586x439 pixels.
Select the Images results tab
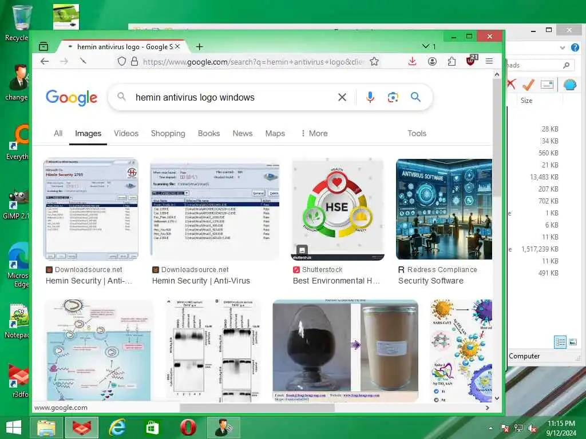[x=88, y=134]
